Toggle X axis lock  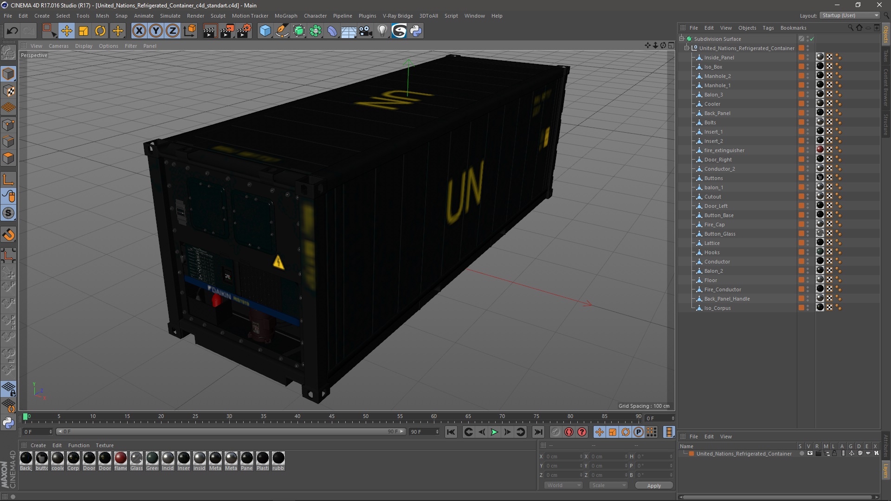point(139,31)
